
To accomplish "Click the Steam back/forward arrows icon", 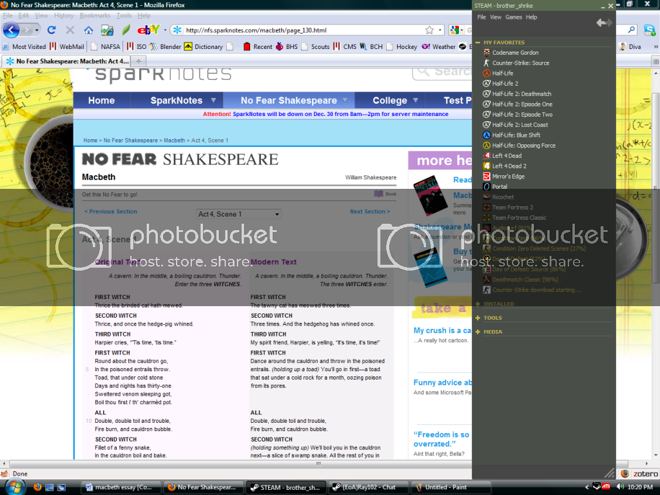I will pos(604,23).
